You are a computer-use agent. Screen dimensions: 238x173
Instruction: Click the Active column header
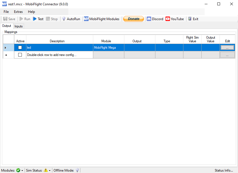pos(20,39)
